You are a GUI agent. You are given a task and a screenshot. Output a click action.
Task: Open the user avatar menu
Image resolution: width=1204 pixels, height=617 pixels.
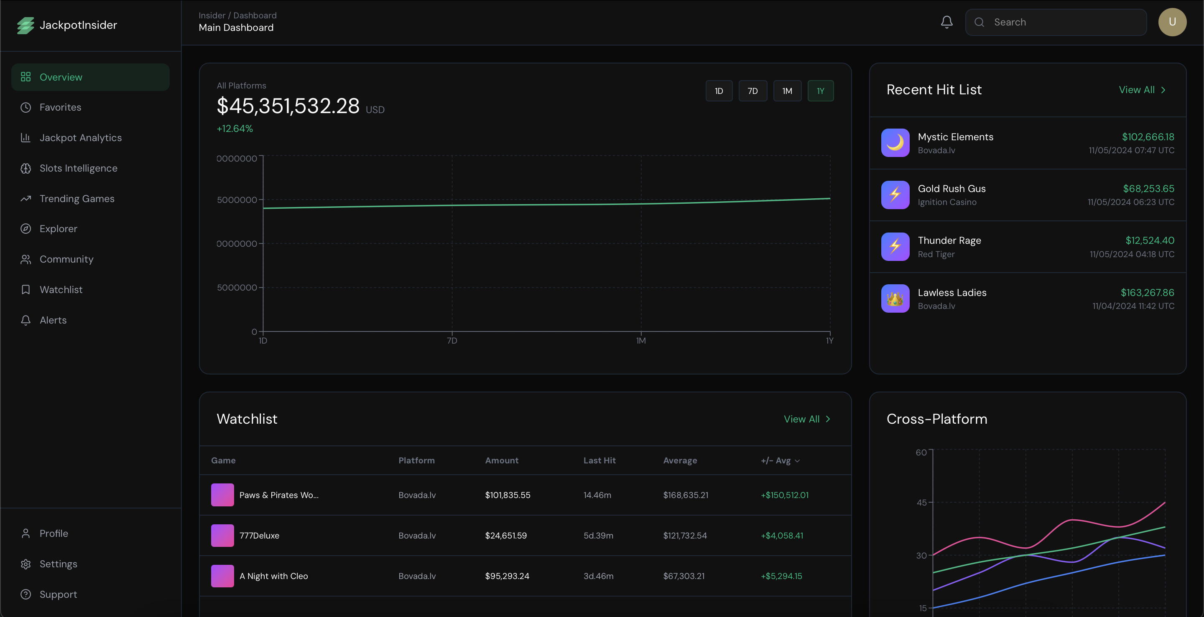[x=1172, y=22]
